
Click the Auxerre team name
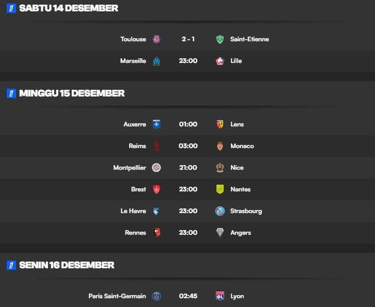click(x=135, y=124)
